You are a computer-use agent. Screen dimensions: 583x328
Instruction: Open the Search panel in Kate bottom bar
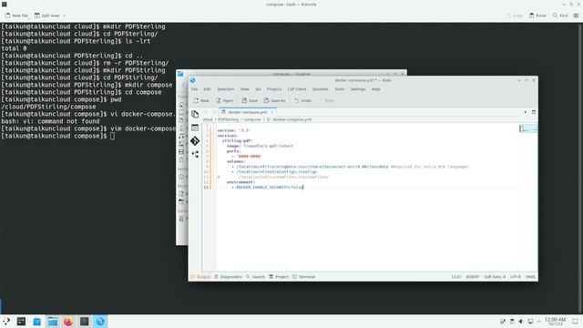coord(255,277)
